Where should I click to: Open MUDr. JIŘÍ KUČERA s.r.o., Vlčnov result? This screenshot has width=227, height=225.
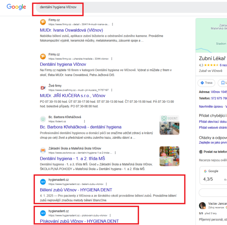pos(73,96)
